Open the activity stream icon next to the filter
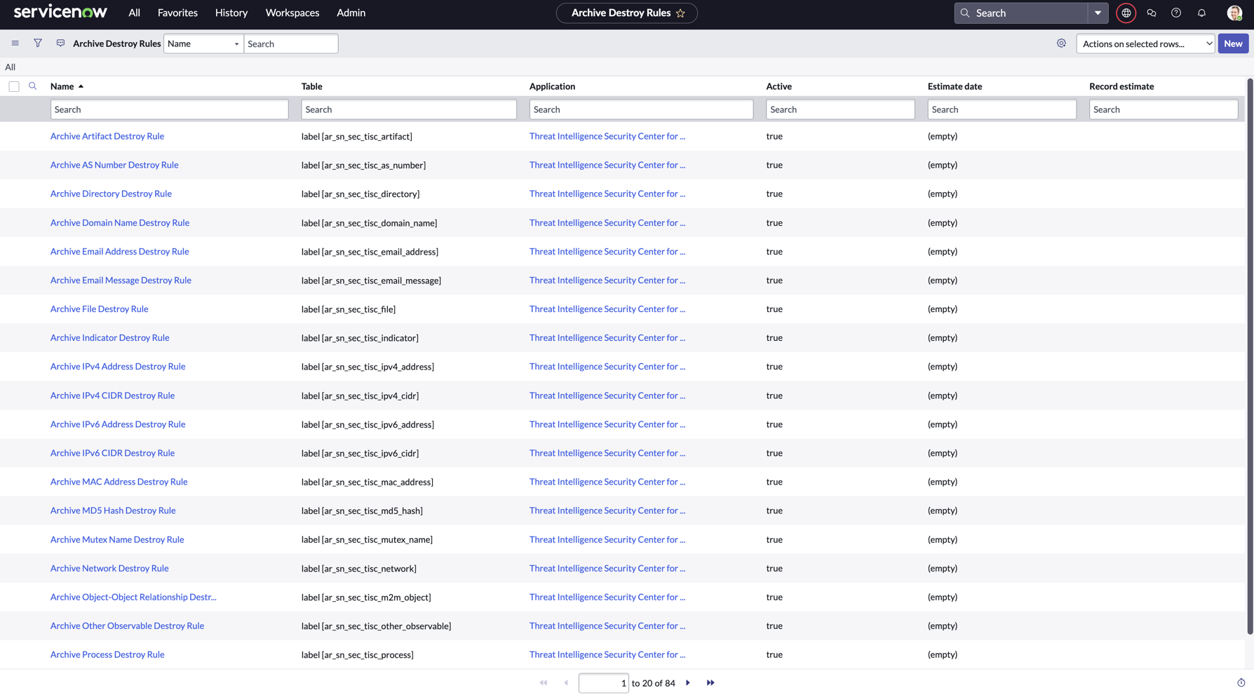Screen dimensions: 1254x695 60,43
